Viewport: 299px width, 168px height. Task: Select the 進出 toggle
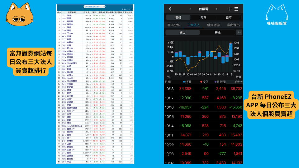coord(183,32)
